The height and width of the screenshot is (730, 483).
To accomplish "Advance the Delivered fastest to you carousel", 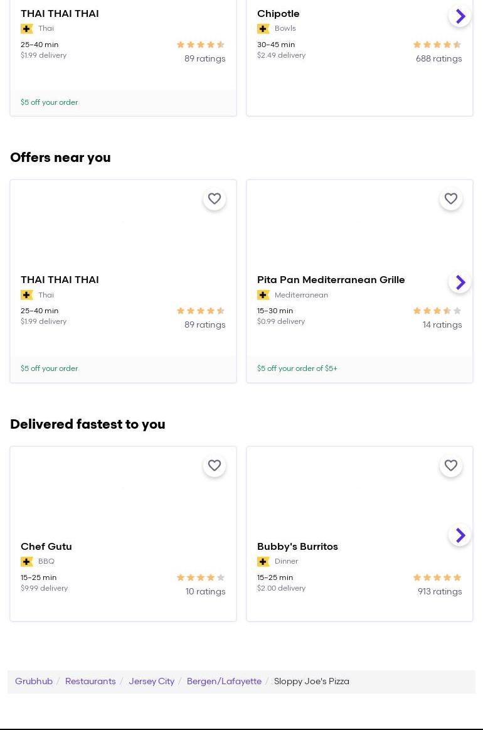I will point(460,535).
